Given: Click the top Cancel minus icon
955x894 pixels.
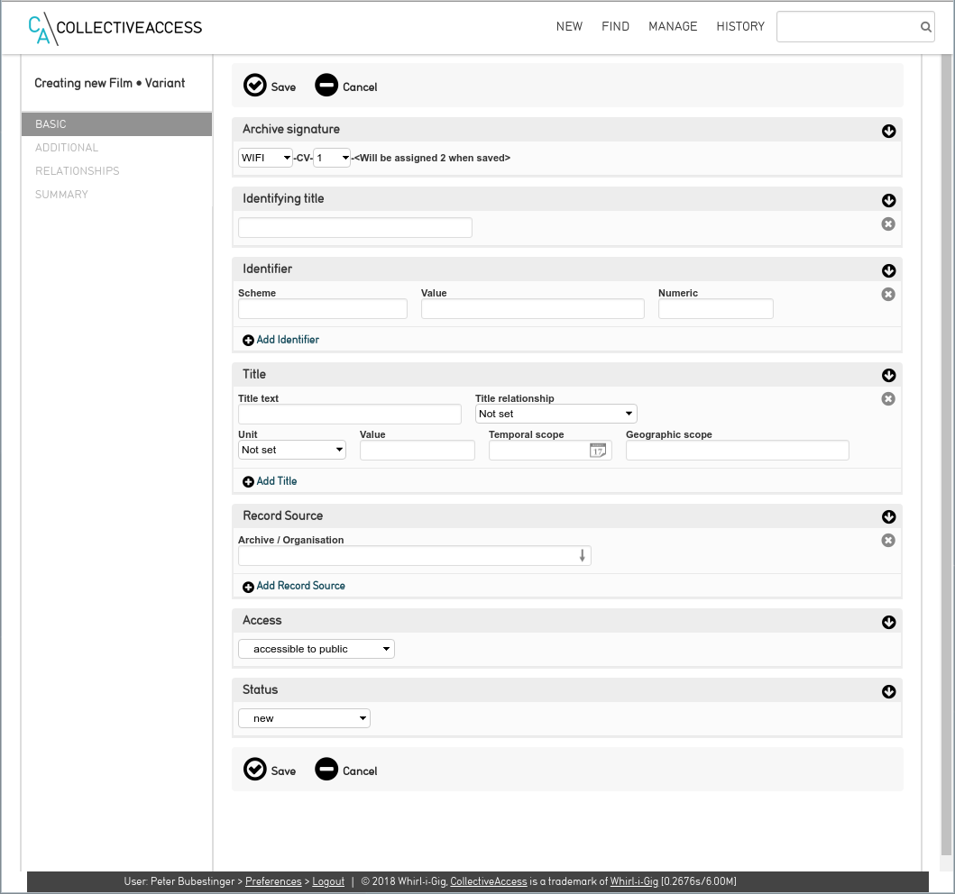Looking at the screenshot, I should pyautogui.click(x=326, y=86).
